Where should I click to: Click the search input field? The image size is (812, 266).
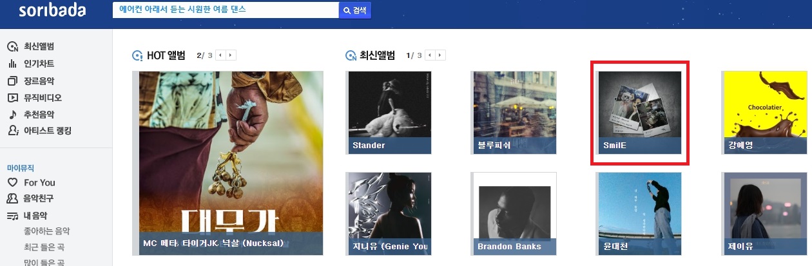tap(226, 10)
